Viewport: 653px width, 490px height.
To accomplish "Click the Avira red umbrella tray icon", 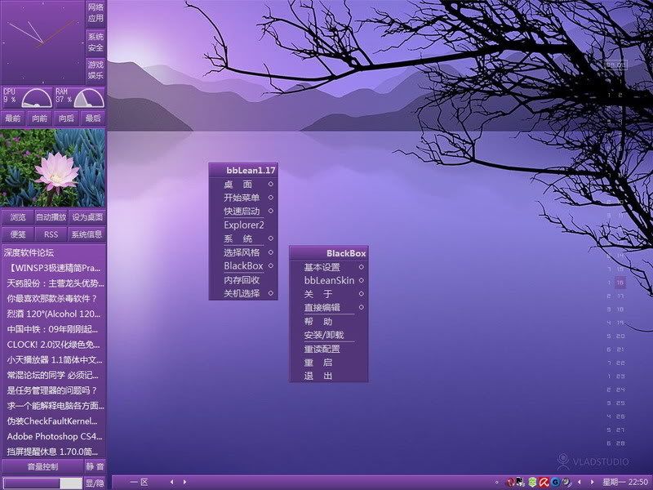I will pos(544,482).
